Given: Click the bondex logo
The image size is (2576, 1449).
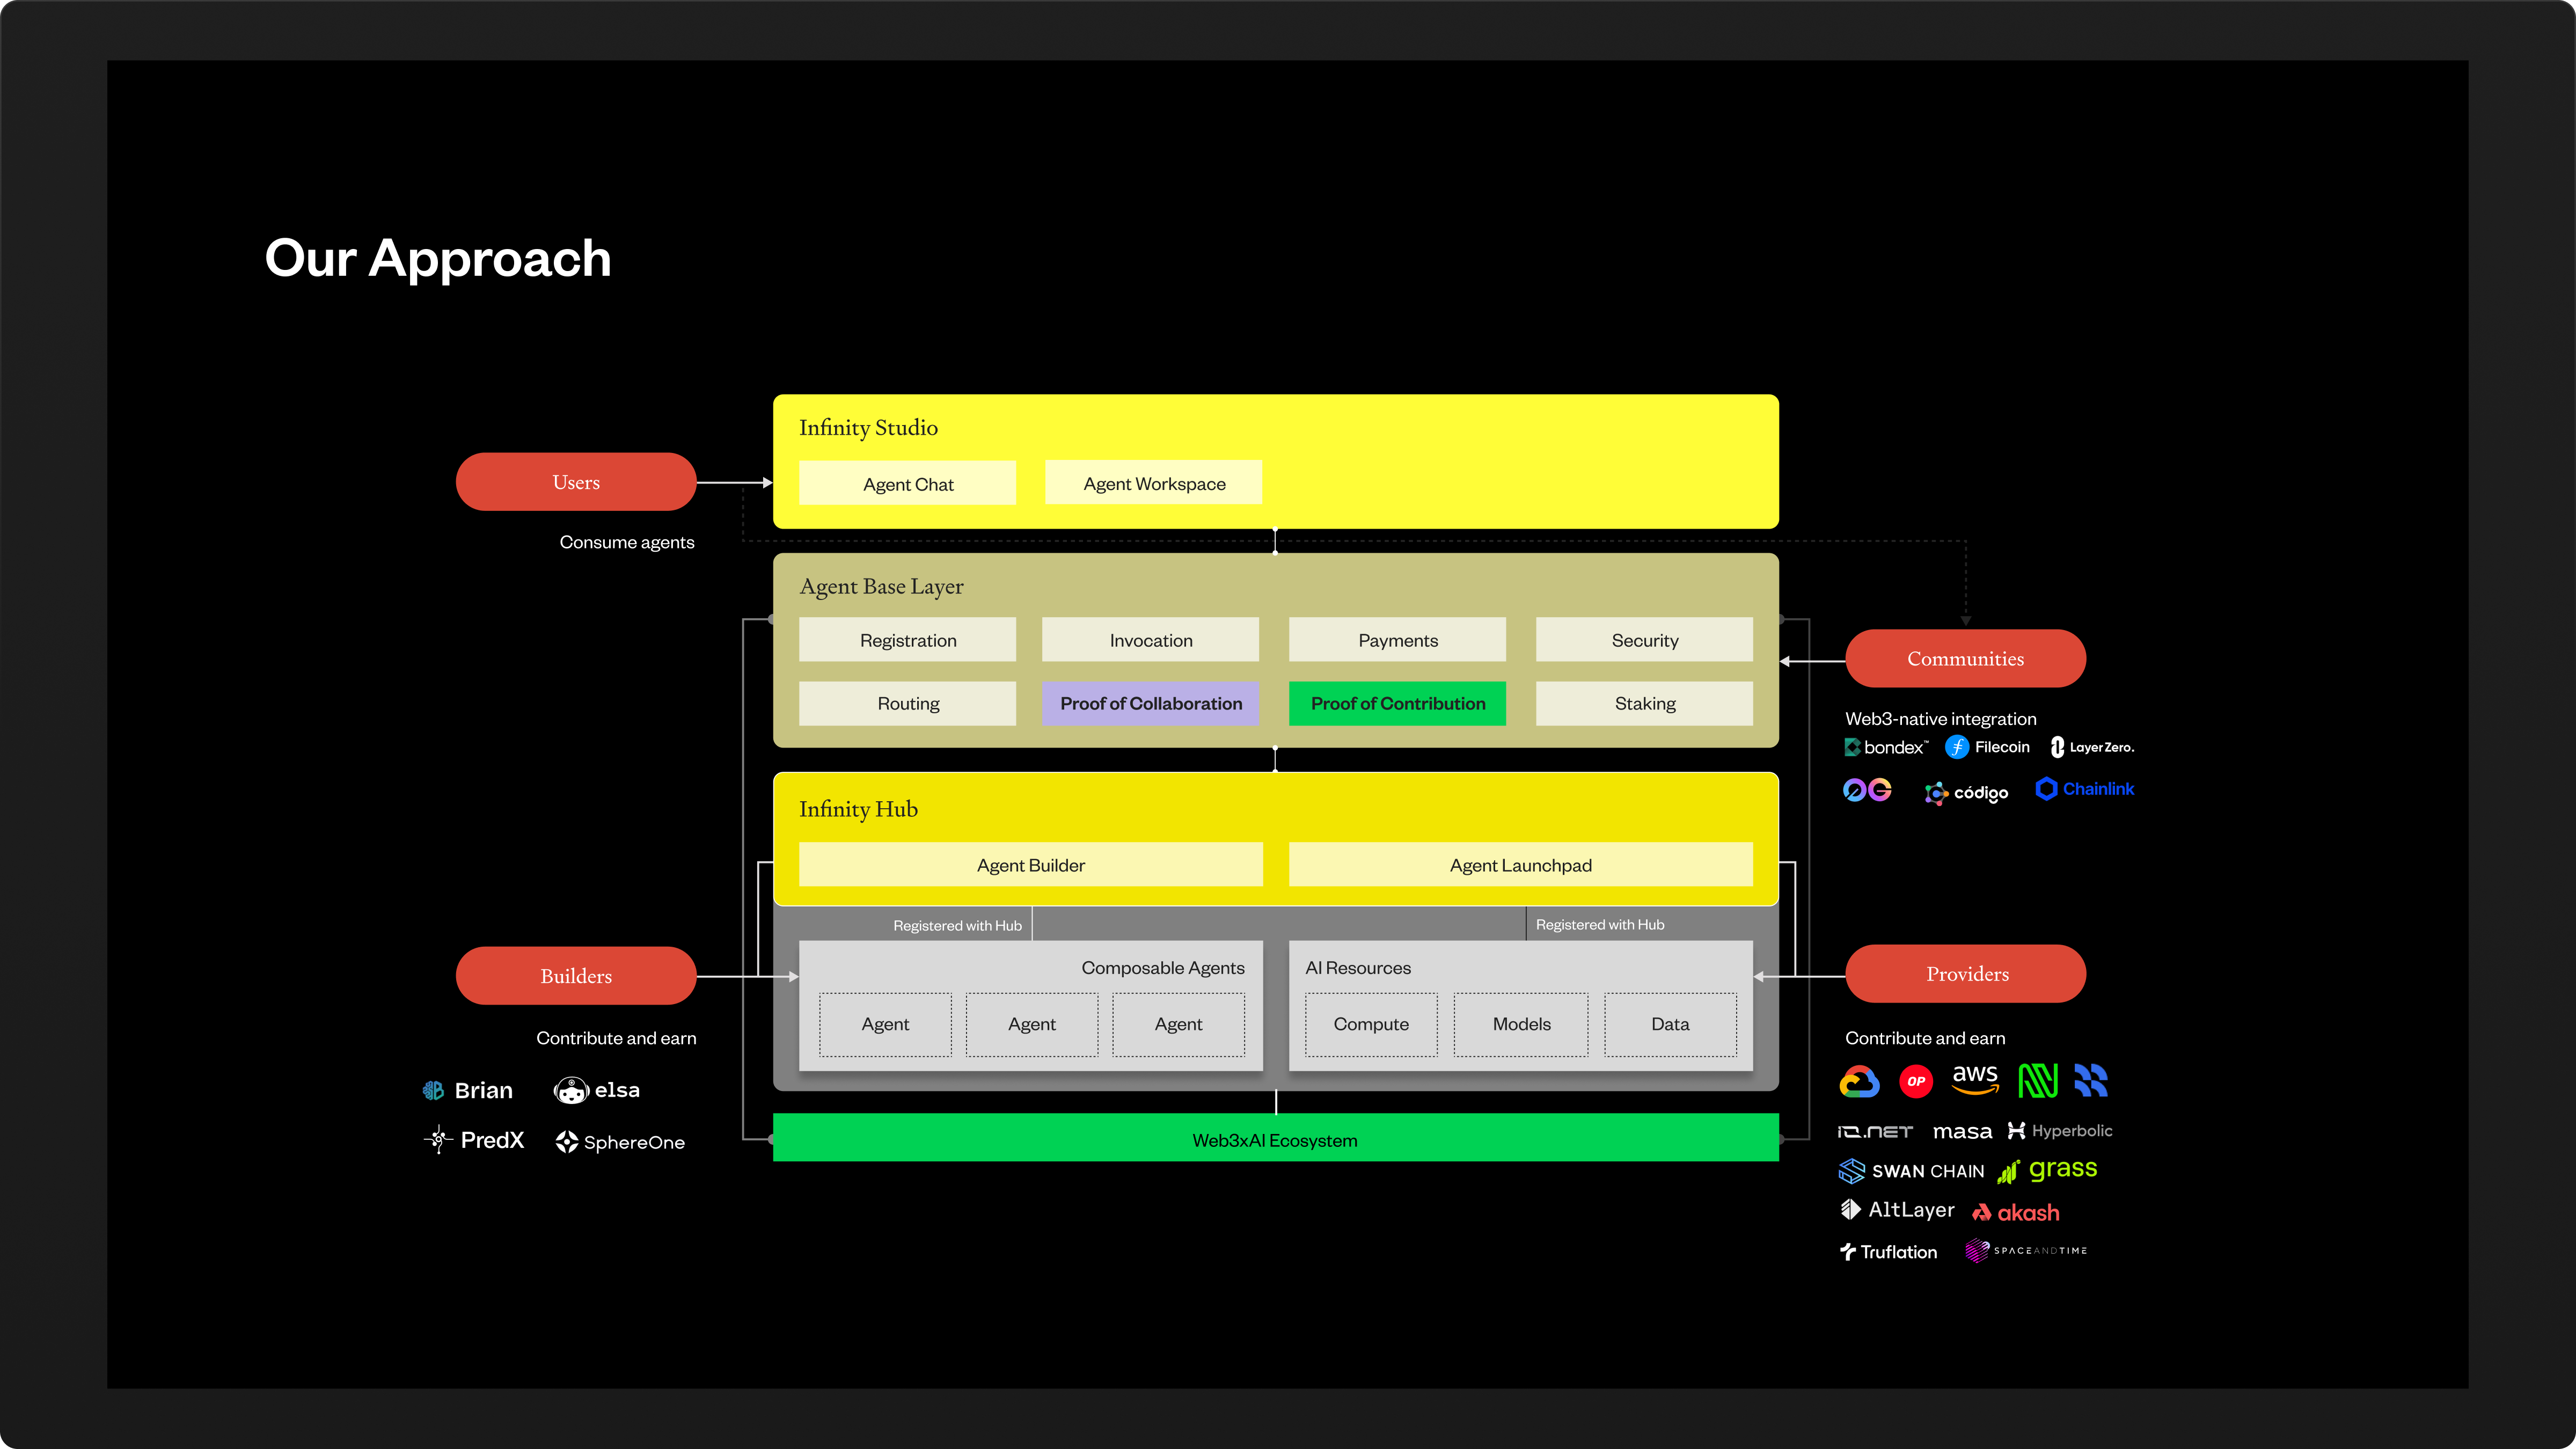Looking at the screenshot, I should click(1886, 747).
